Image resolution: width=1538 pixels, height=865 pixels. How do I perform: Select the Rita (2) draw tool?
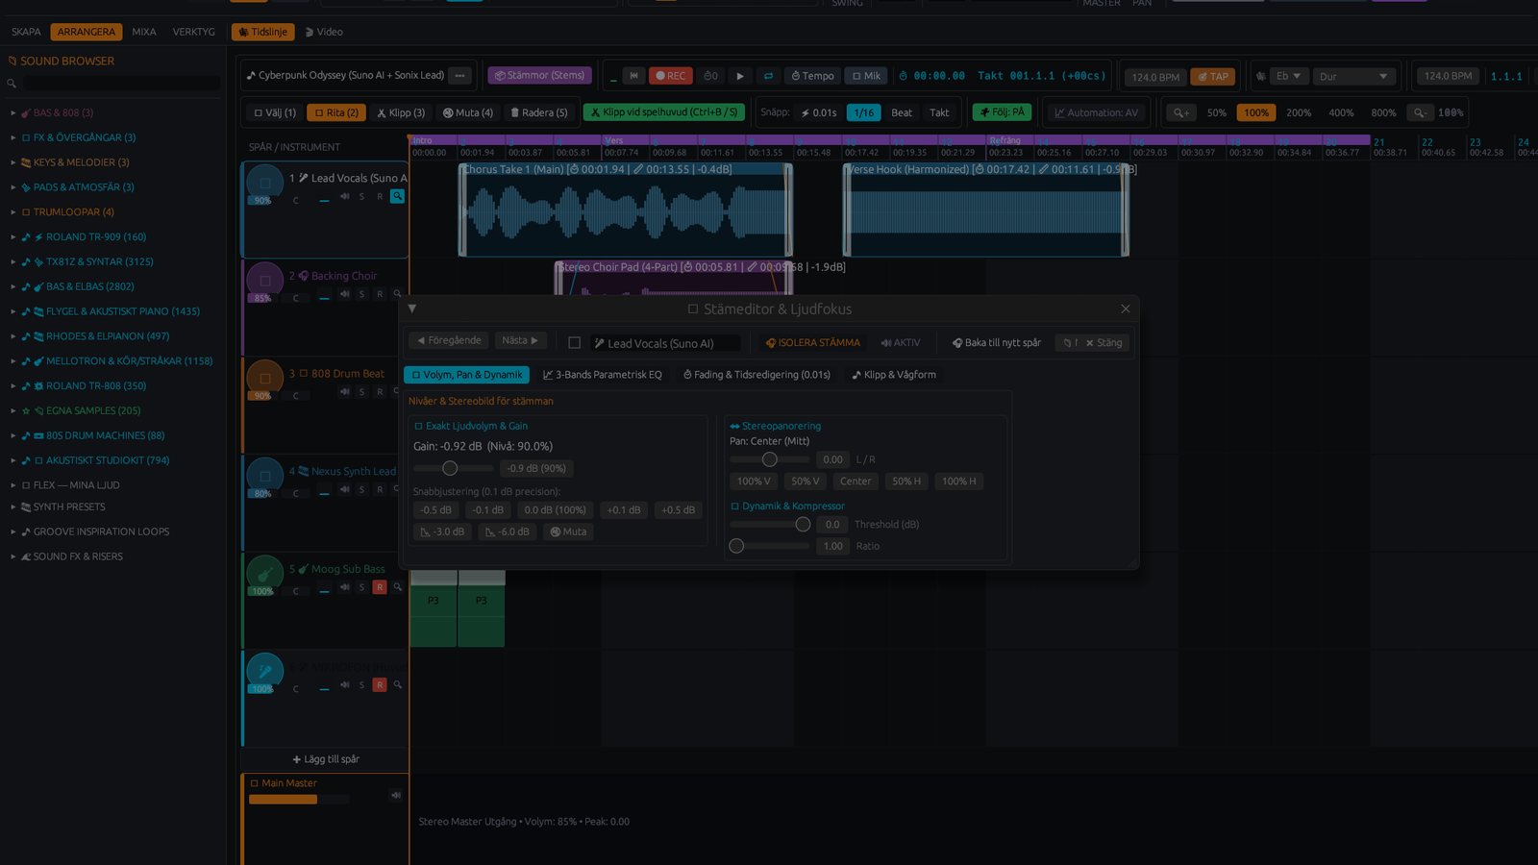(x=336, y=112)
